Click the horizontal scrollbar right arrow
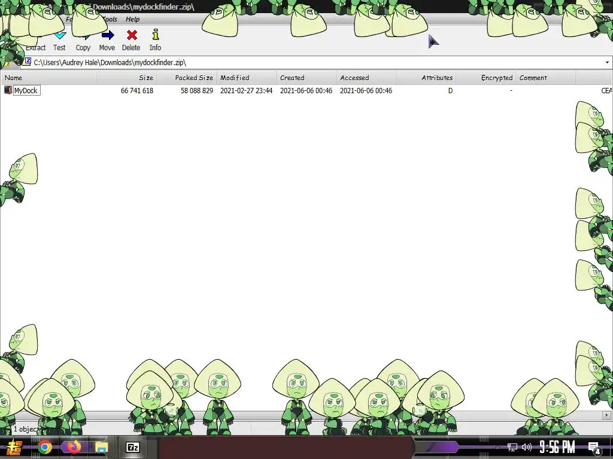 (607, 415)
